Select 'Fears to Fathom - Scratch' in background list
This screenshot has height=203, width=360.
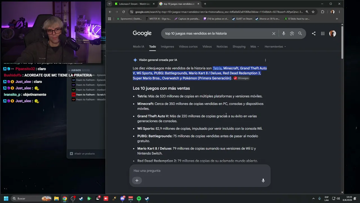tap(88, 95)
